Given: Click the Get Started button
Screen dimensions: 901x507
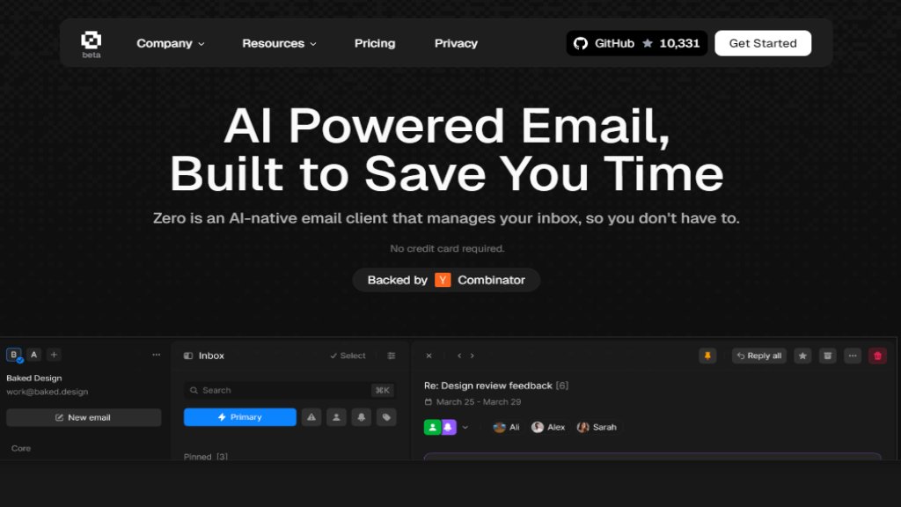Looking at the screenshot, I should click(763, 43).
